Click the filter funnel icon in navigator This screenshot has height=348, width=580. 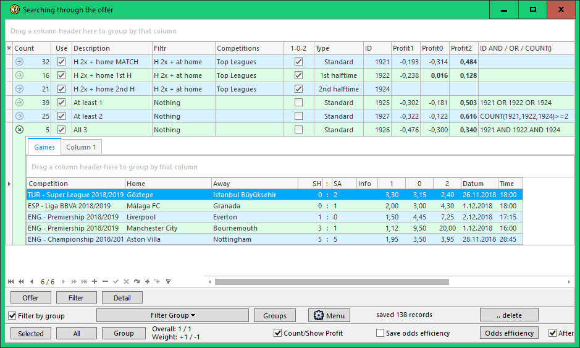[x=168, y=282]
